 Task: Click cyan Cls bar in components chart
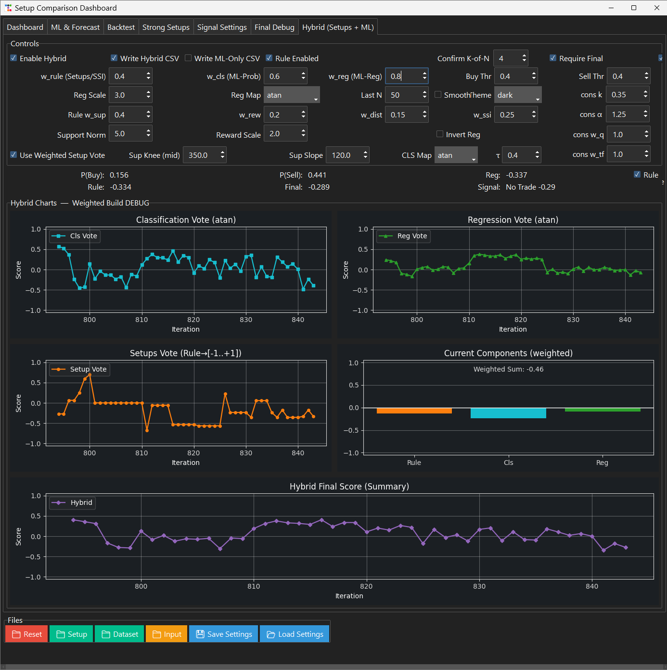pos(508,413)
